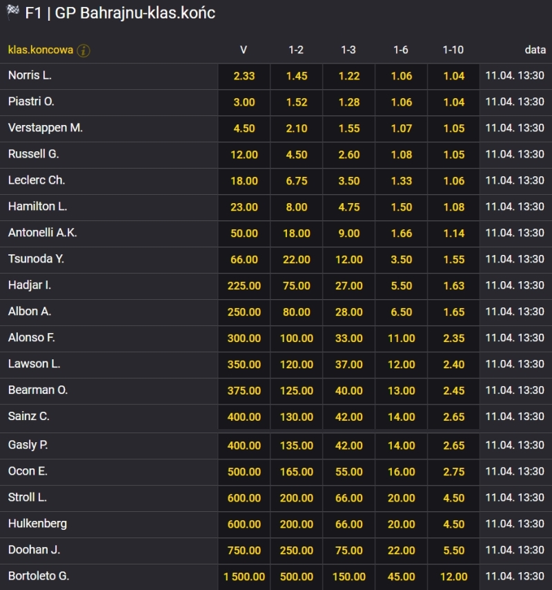552x590 pixels.
Task: Select Piastri O. winner odds 3.00
Action: pyautogui.click(x=244, y=102)
